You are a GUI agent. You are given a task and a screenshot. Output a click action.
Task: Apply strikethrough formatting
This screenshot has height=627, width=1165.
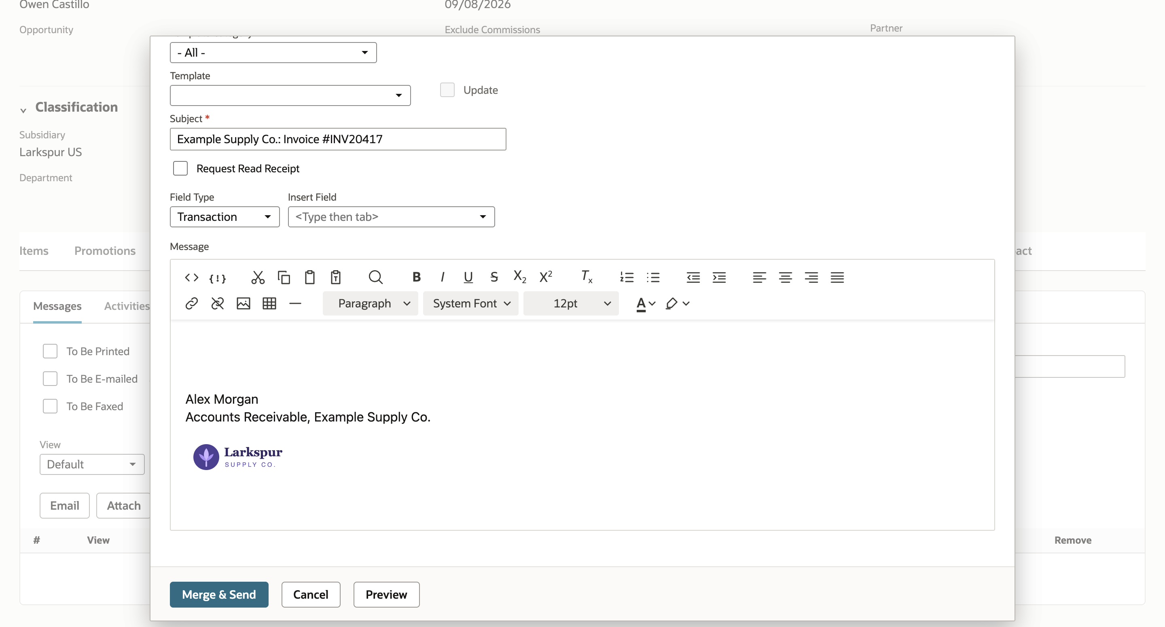click(x=494, y=277)
